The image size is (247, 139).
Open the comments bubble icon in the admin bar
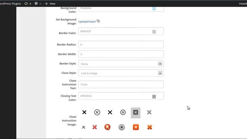(x=36, y=3)
